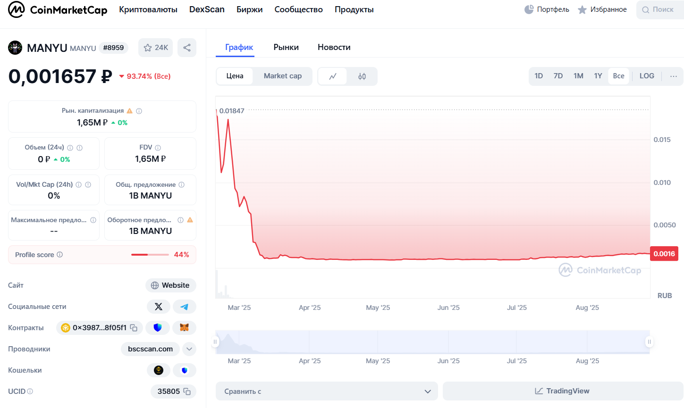
Task: Open the Portfolio pie chart icon
Action: point(529,9)
